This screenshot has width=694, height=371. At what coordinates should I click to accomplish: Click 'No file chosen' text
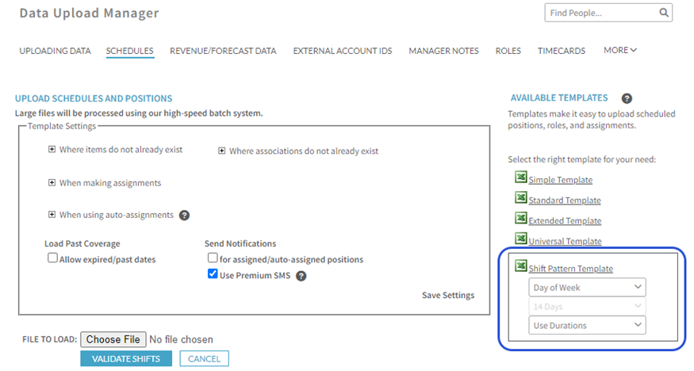(181, 339)
